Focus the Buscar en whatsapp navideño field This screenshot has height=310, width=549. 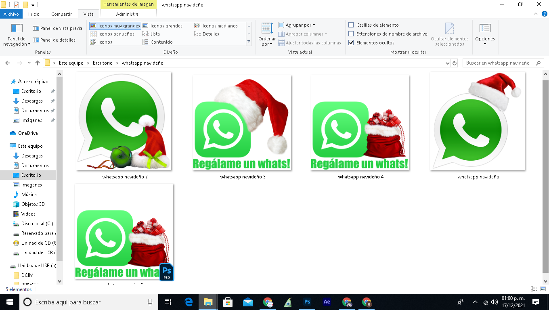coord(503,63)
